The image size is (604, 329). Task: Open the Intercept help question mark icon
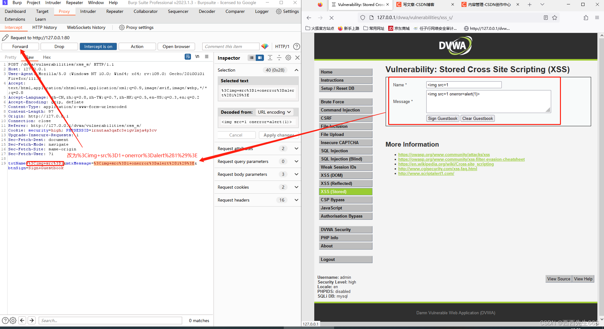pos(296,46)
